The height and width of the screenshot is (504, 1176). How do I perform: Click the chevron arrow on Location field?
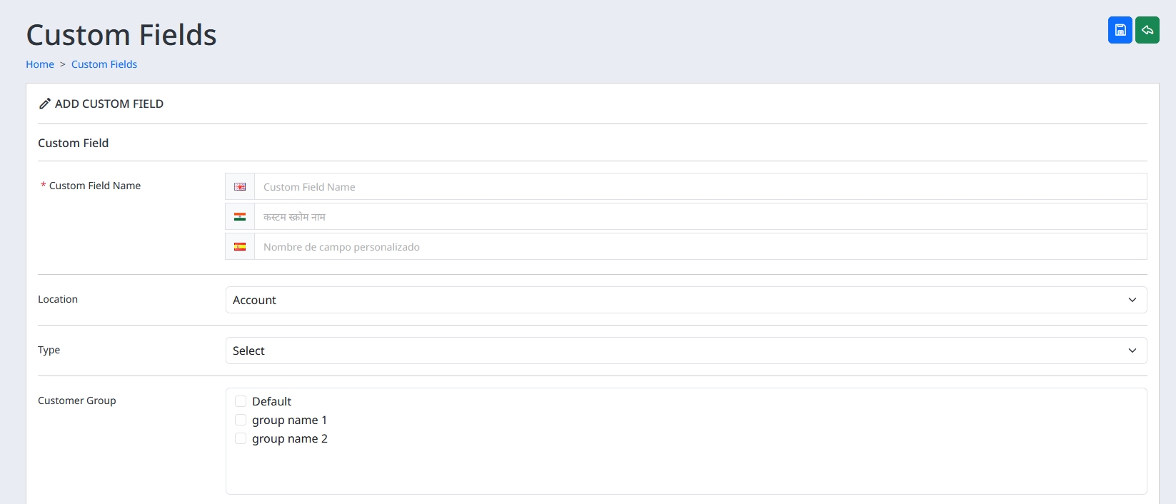pos(1132,300)
